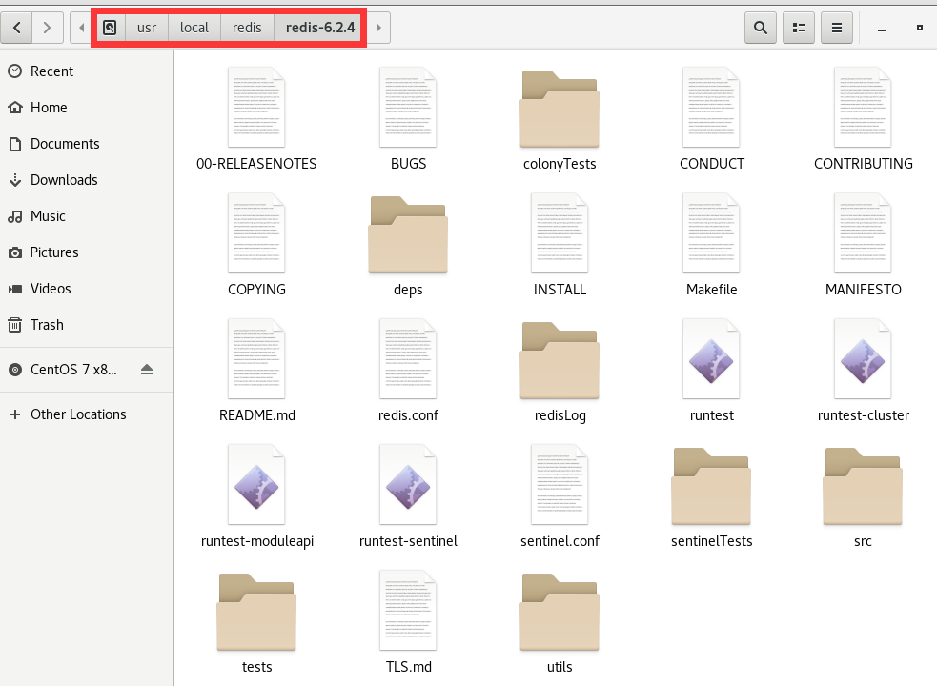937x686 pixels.
Task: Maximize the file manager window
Action: pyautogui.click(x=920, y=28)
